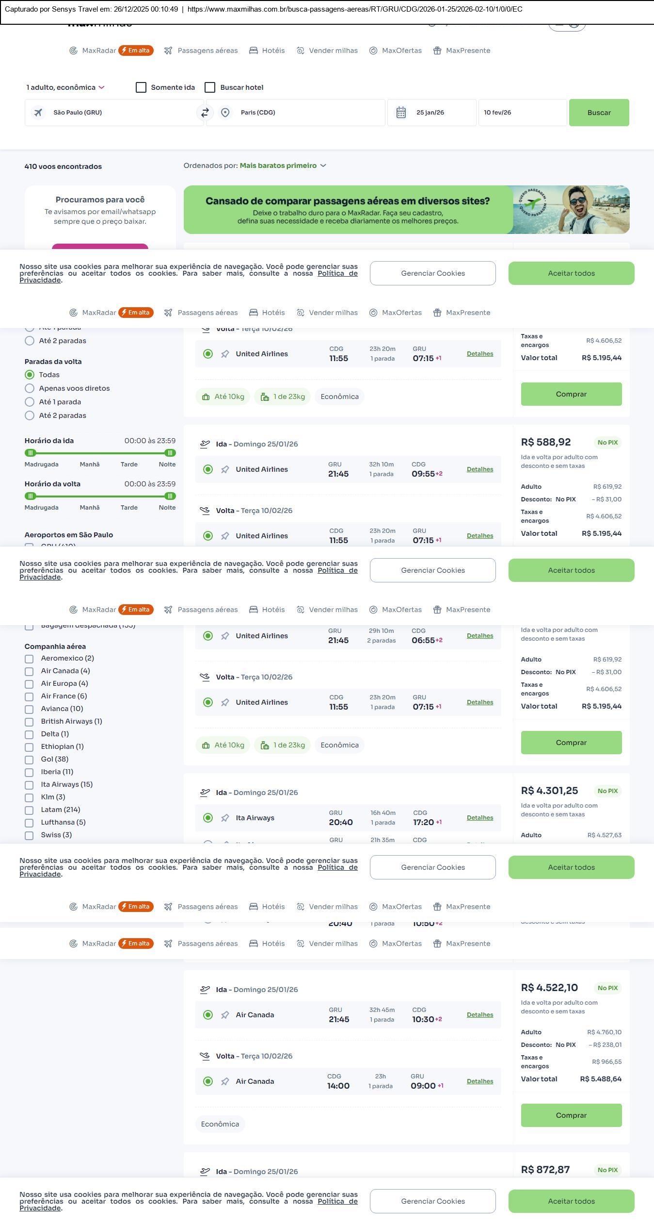Filter by Latam (214) airline checkbox
Screen dimensions: 654x1225
click(x=29, y=810)
